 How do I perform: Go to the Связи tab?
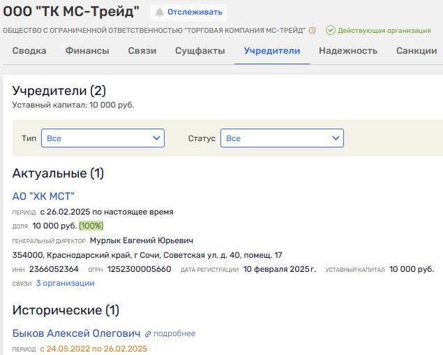point(142,51)
